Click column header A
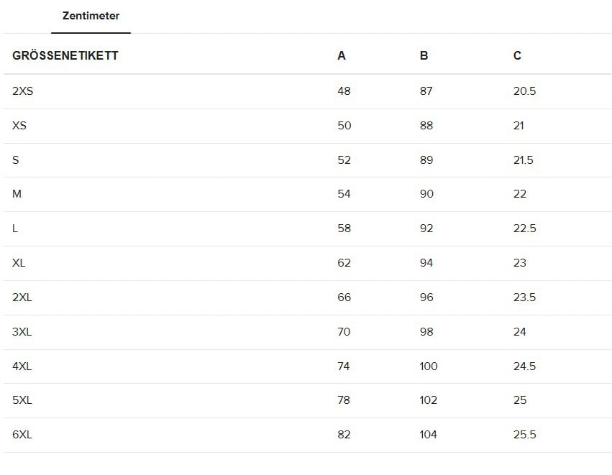 pyautogui.click(x=342, y=55)
